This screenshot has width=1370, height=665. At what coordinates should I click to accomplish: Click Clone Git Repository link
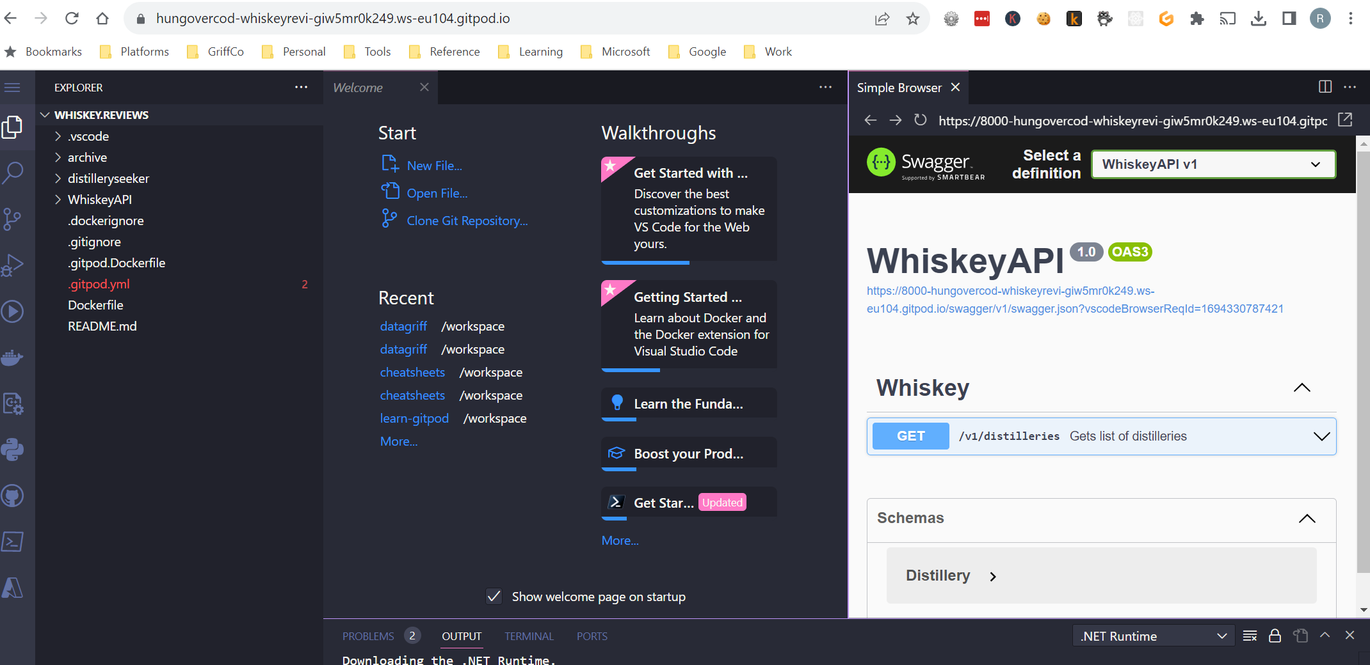pyautogui.click(x=467, y=221)
